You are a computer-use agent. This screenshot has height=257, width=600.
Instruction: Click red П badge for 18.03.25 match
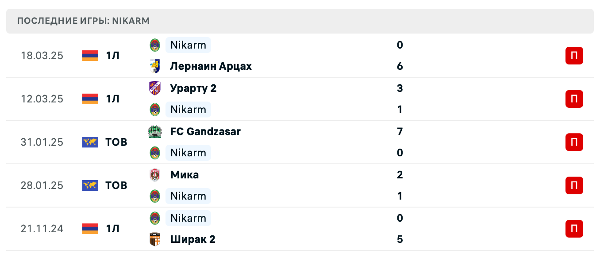point(574,56)
